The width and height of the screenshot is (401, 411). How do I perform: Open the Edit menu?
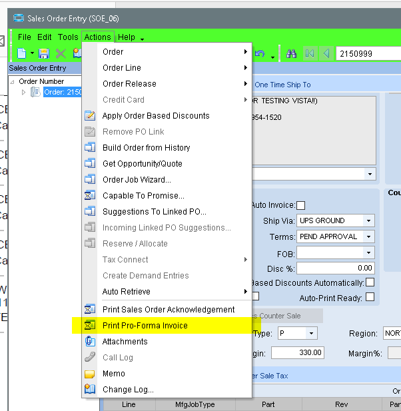point(44,37)
